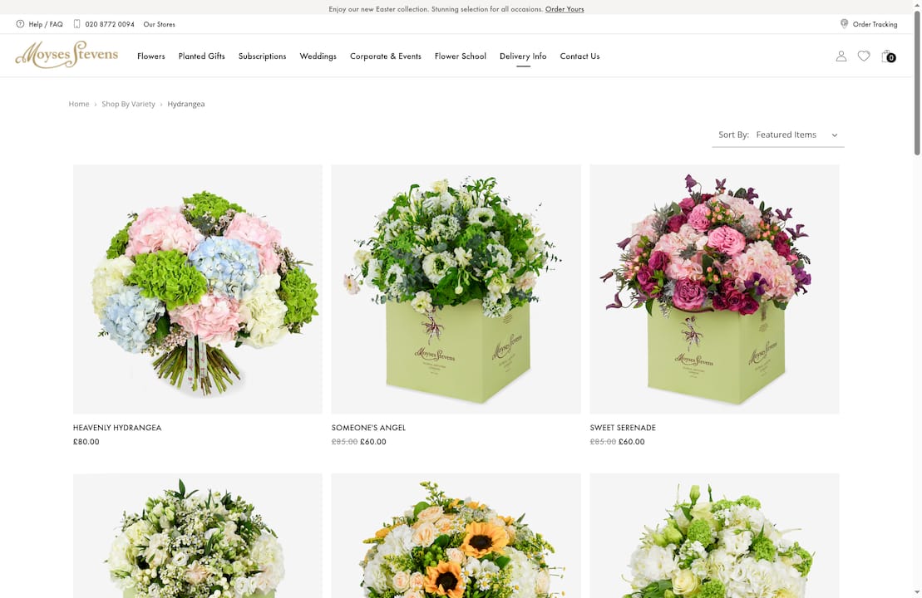Viewport: 922px width, 598px height.
Task: Open the Sort By dropdown
Action: (x=796, y=135)
